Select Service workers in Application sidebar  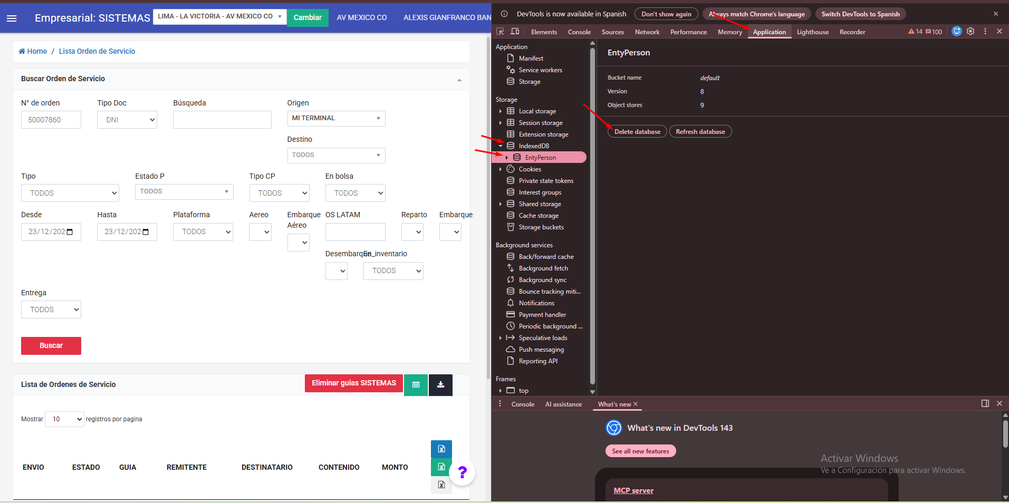coord(540,70)
